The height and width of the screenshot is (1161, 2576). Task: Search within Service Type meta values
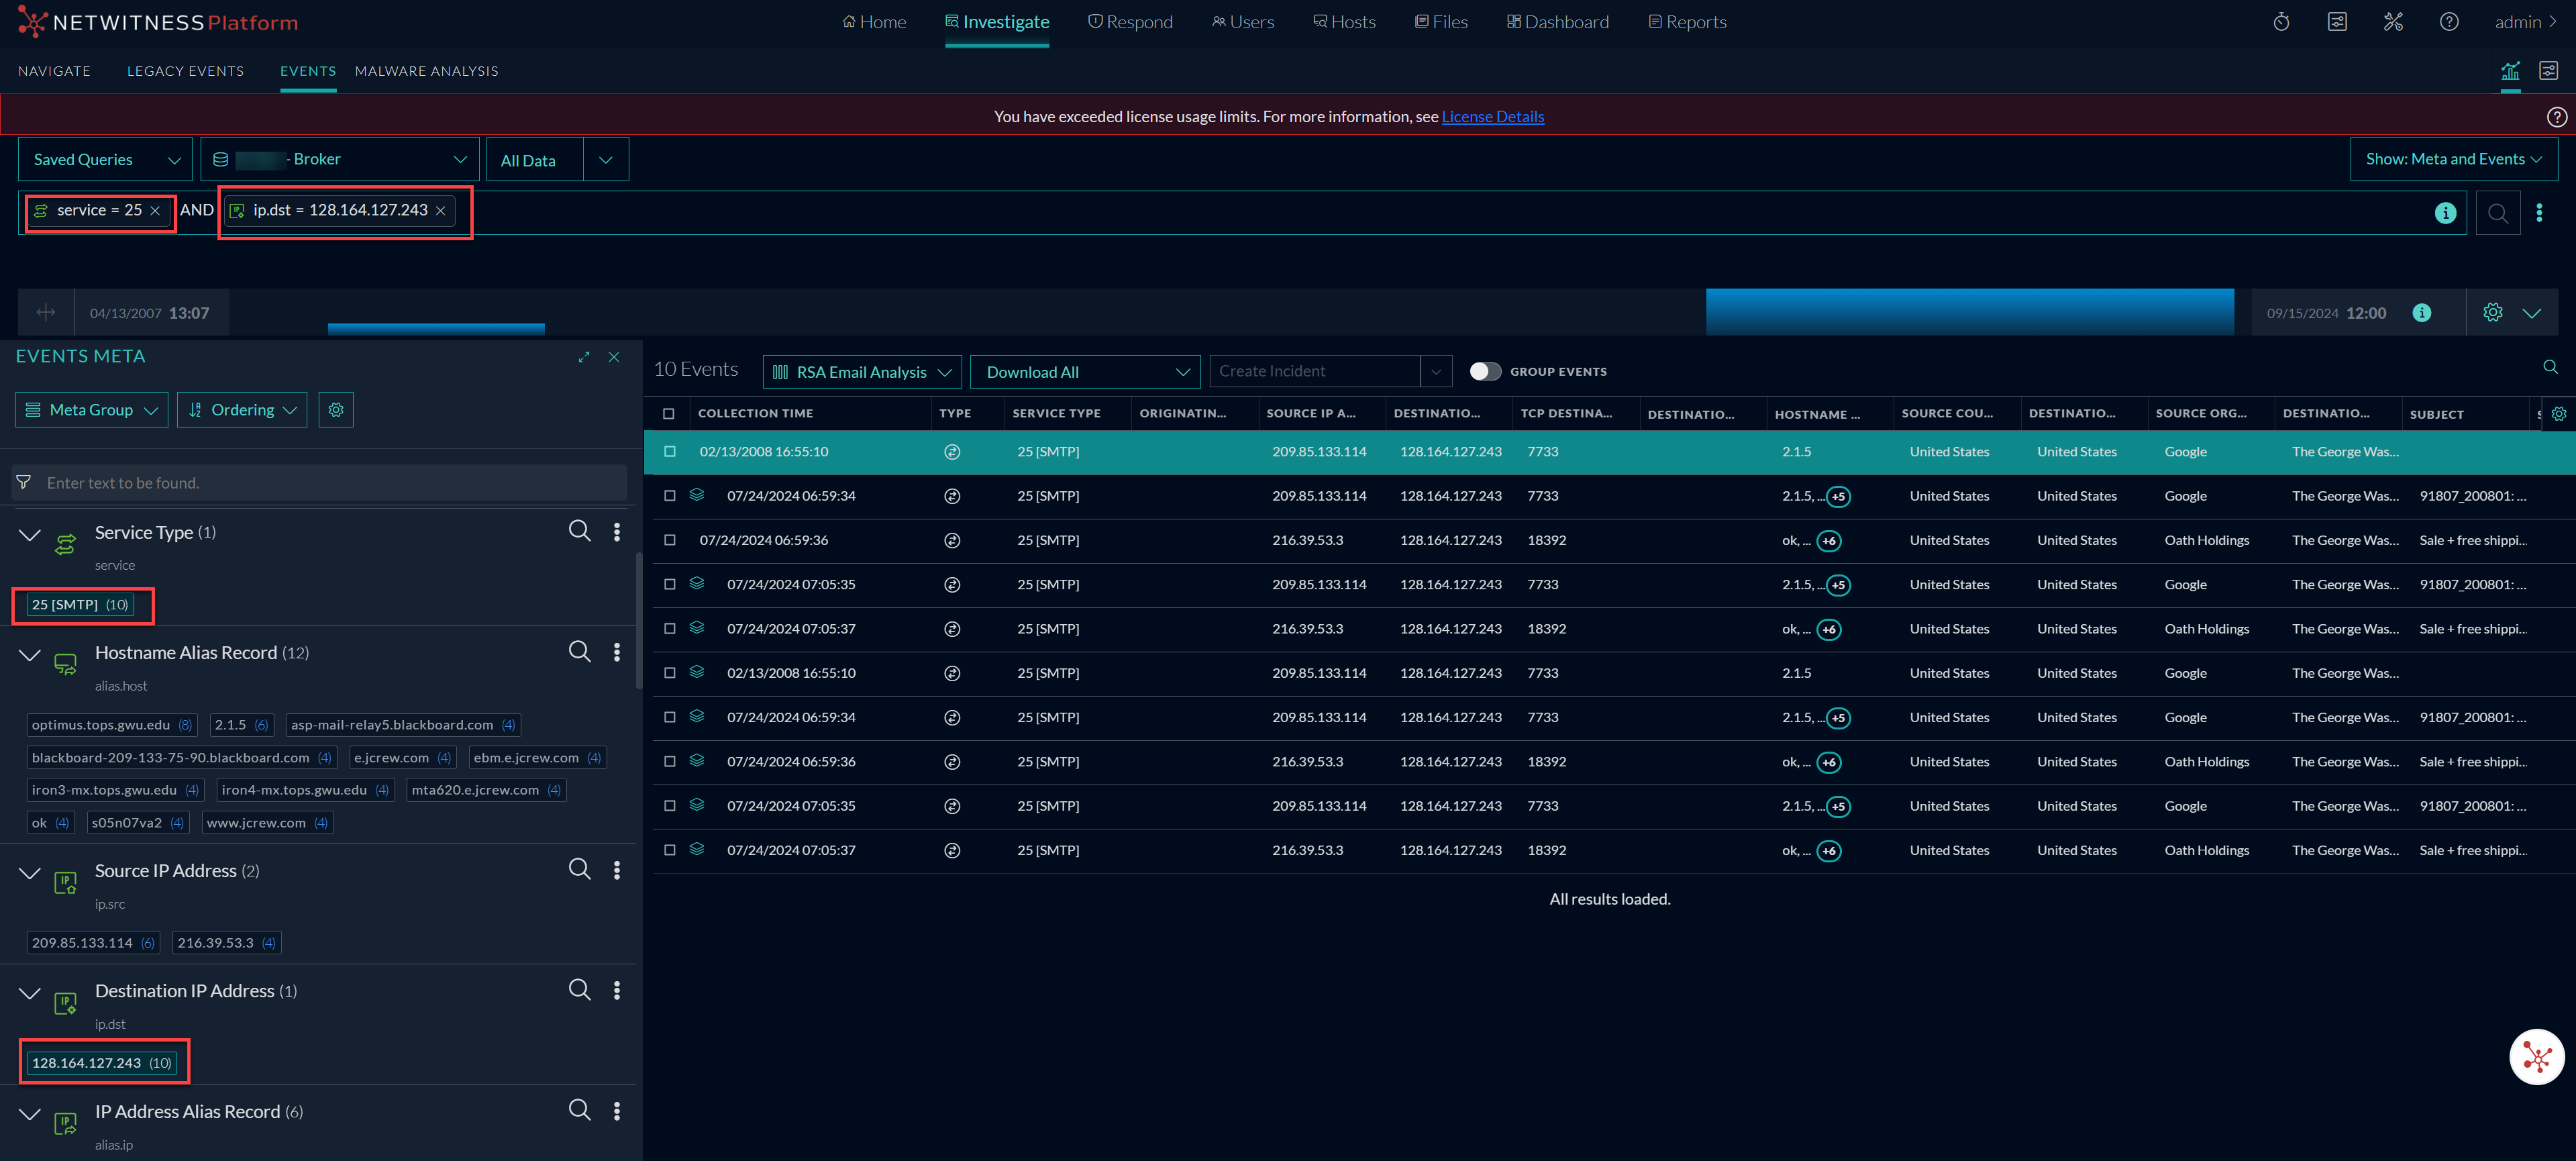click(x=579, y=531)
